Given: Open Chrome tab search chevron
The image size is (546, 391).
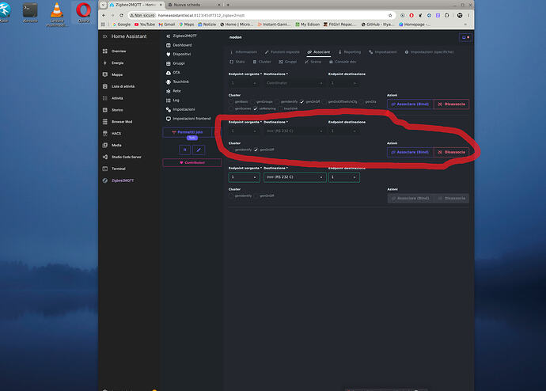Looking at the screenshot, I should pyautogui.click(x=104, y=5).
